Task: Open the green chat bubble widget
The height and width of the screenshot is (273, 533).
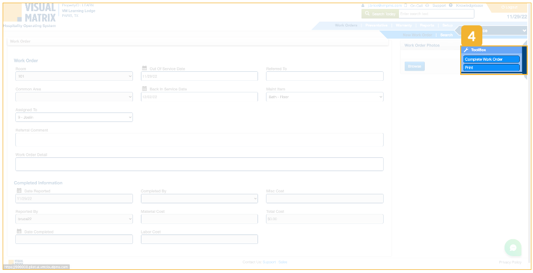Action: tap(512, 248)
